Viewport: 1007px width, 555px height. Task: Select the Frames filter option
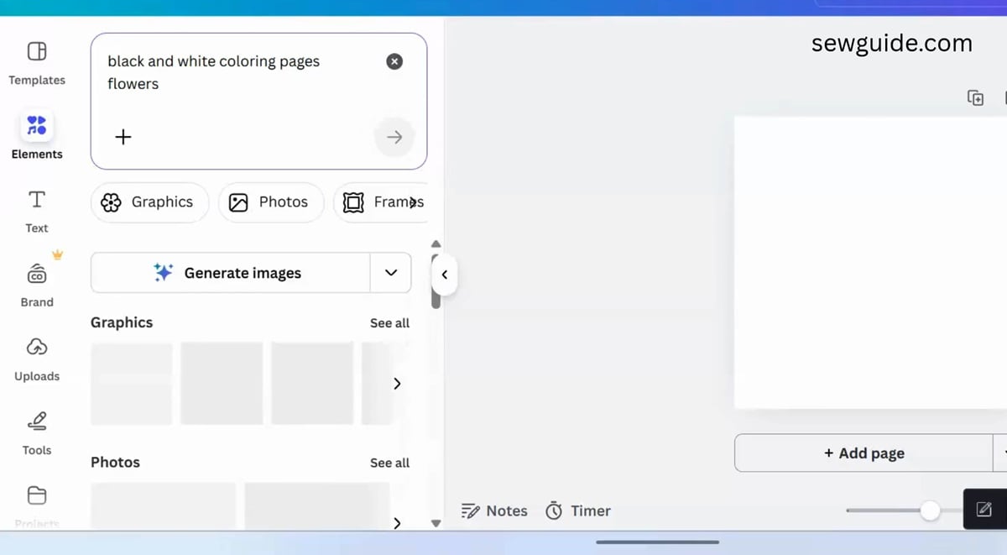[x=384, y=202]
